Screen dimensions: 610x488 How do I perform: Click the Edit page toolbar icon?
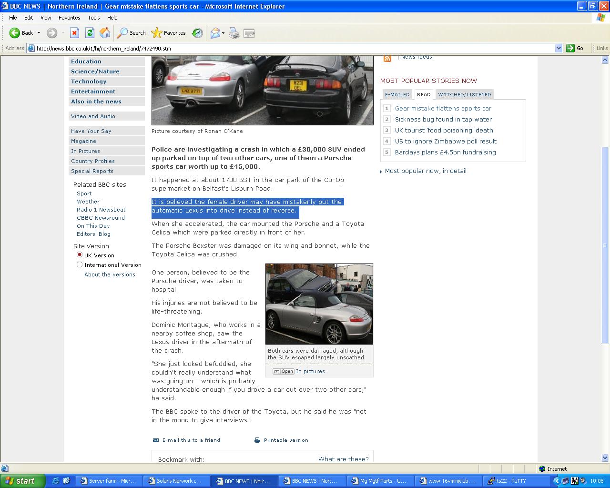tap(249, 33)
